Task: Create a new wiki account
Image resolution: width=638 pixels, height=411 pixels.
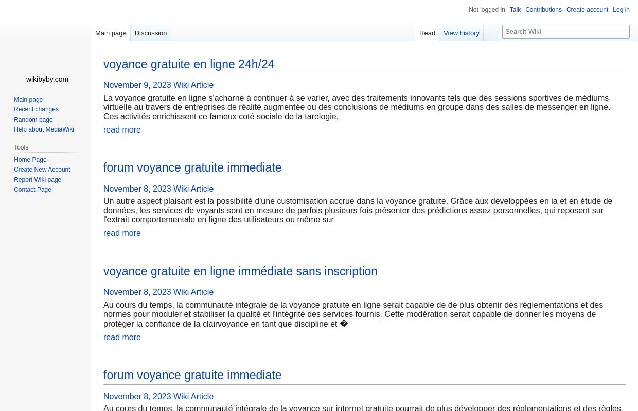Action: (587, 10)
